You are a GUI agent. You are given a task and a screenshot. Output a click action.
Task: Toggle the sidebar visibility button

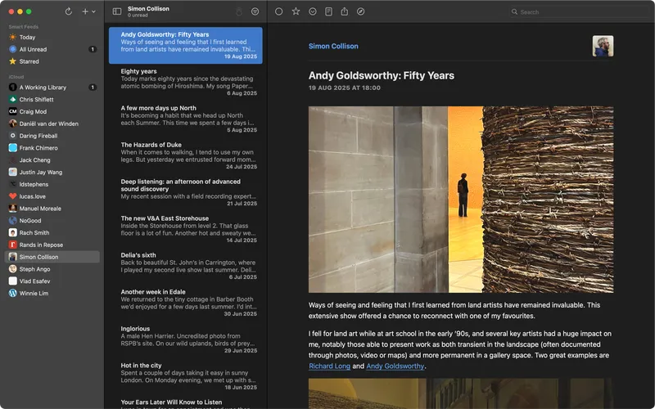(117, 11)
